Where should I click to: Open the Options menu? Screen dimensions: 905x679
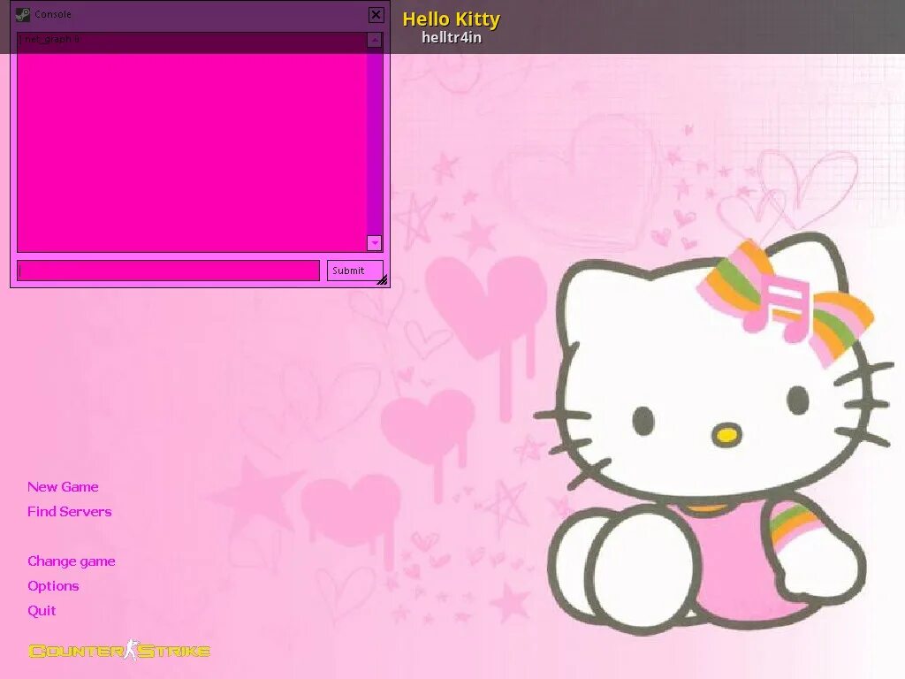pos(53,586)
